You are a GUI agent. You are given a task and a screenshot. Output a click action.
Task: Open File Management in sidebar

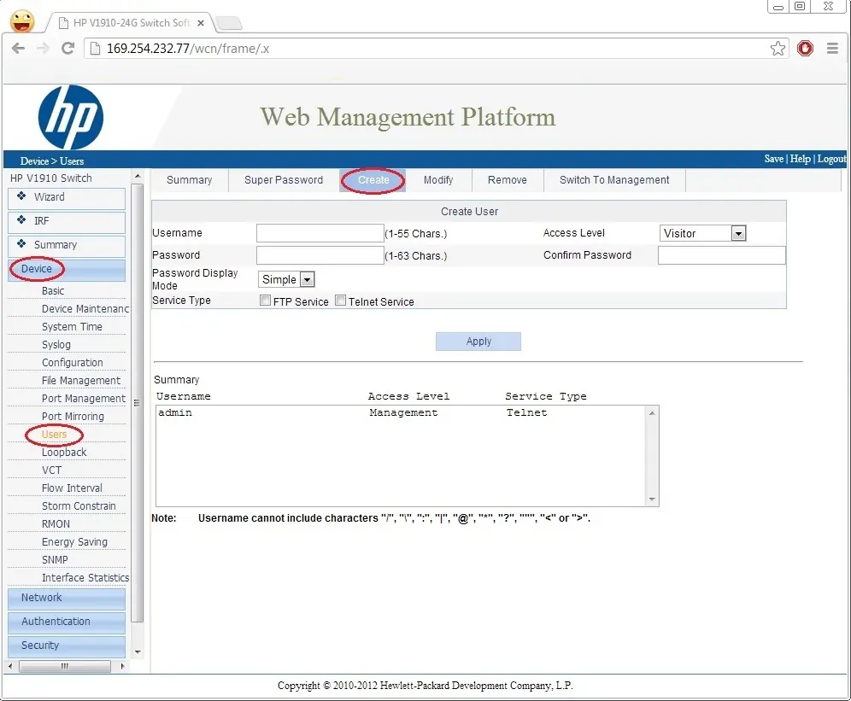tap(81, 380)
